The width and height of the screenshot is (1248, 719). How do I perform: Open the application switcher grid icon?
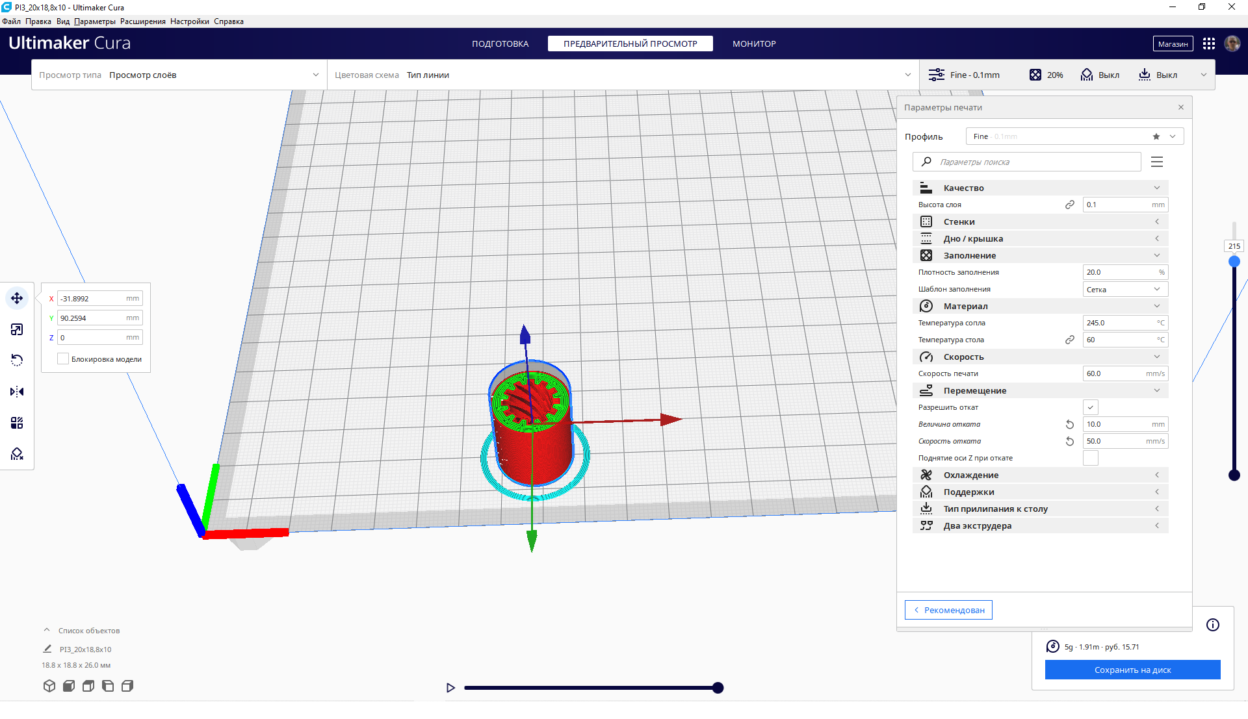(x=1209, y=44)
